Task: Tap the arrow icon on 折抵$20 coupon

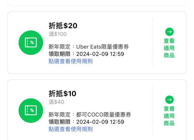Action: pos(169,32)
